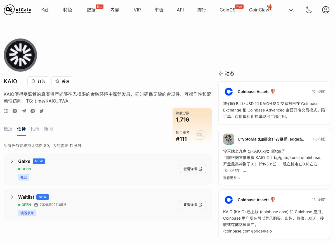Open the K线 menu
This screenshot has height=242, width=335.
45,10
